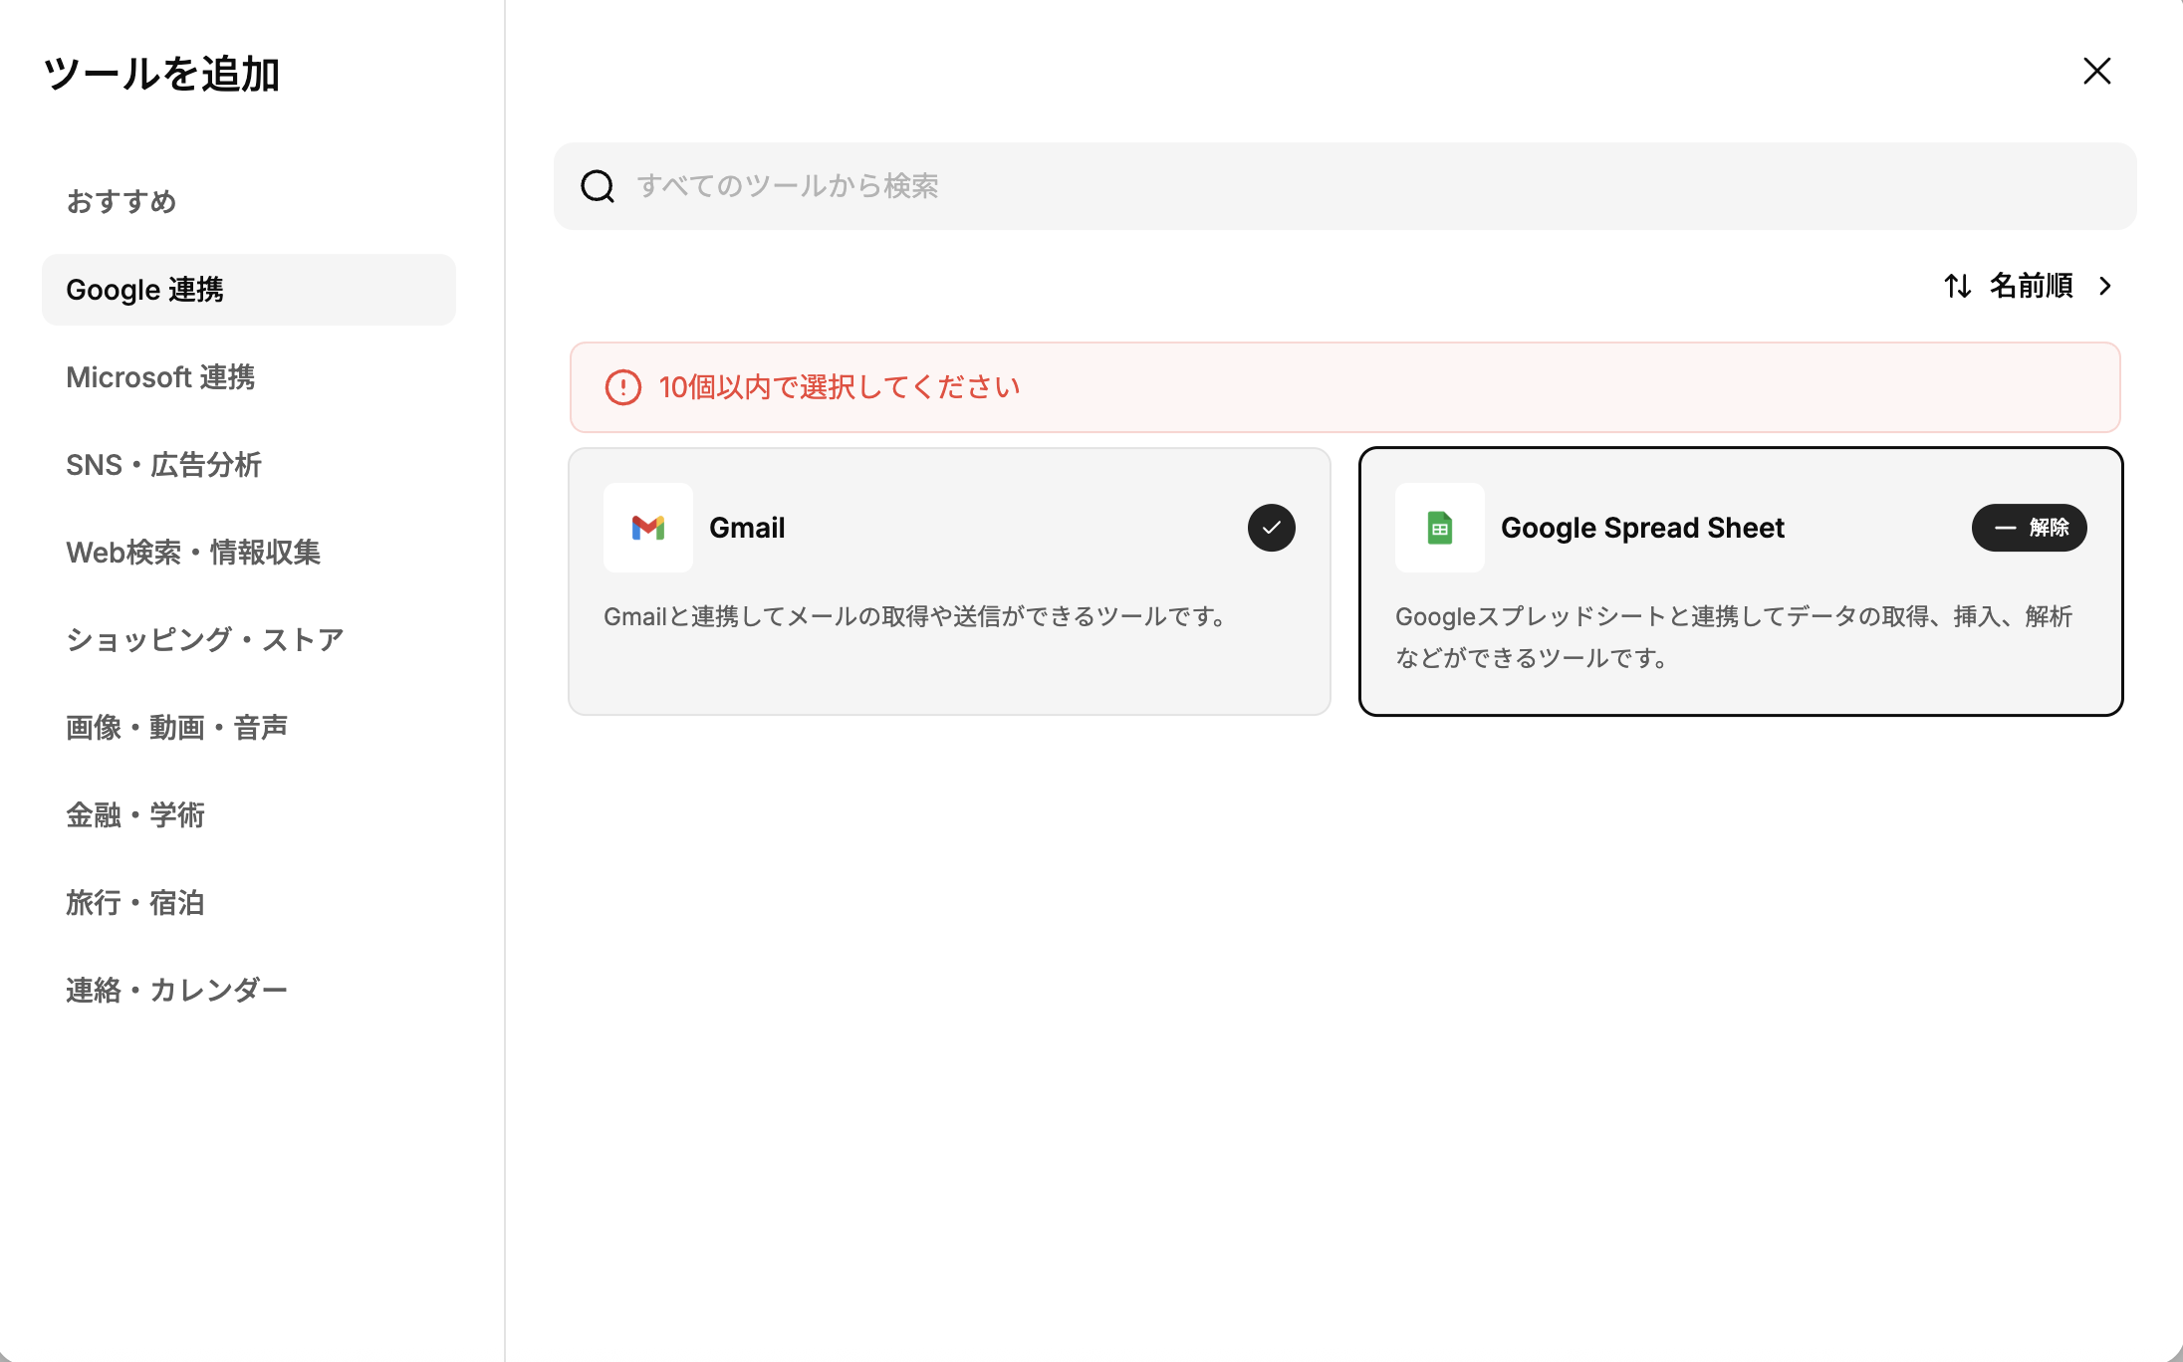The width and height of the screenshot is (2183, 1362).
Task: Toggle the Gmail selected checkmark
Action: [1271, 528]
